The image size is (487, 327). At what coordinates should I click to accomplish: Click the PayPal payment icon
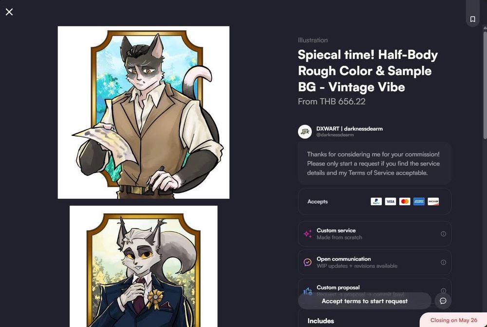(x=376, y=201)
